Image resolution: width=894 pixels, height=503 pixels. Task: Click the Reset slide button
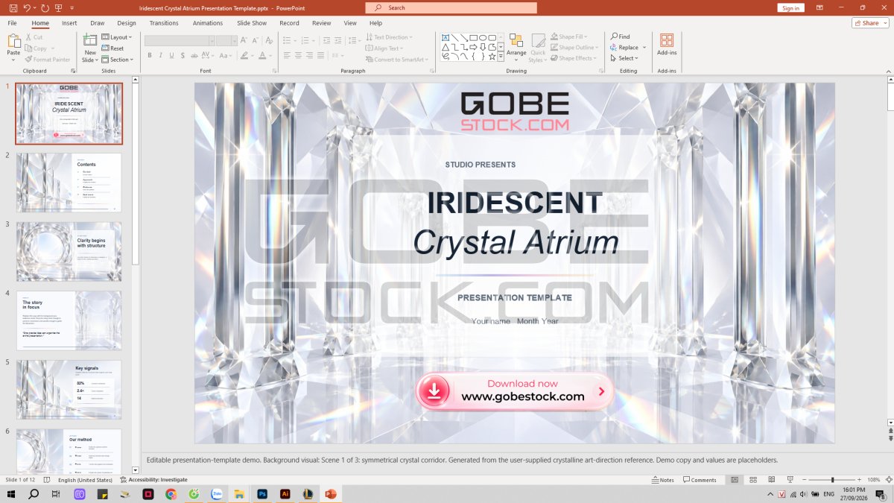(x=112, y=48)
